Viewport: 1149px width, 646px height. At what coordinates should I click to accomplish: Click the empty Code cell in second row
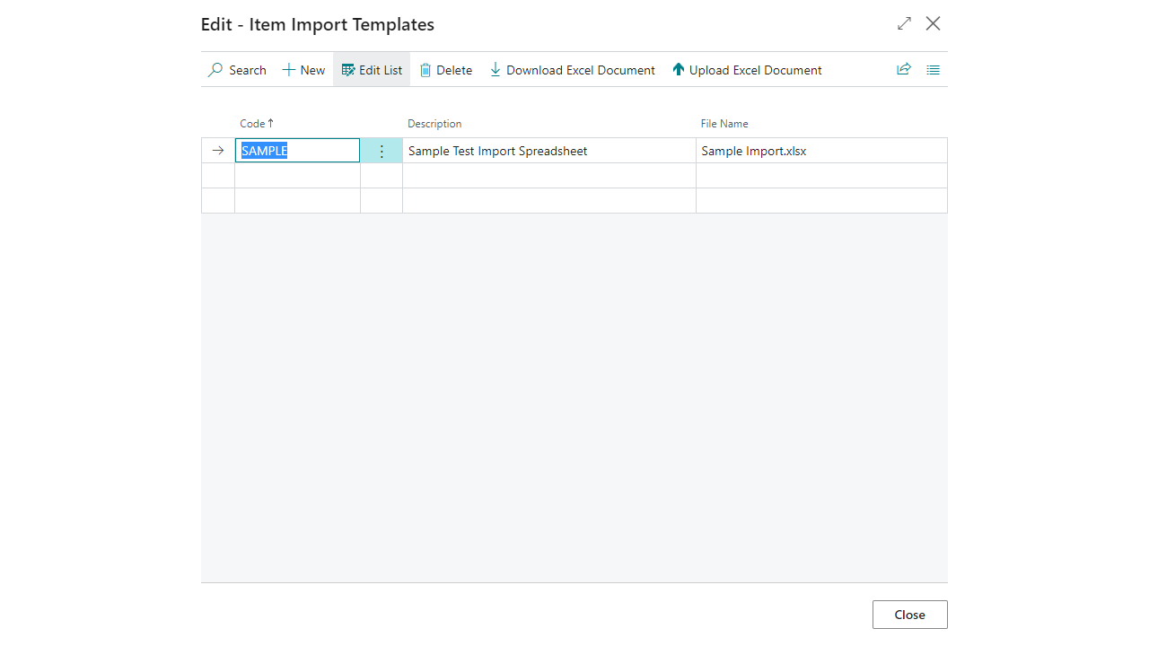point(297,176)
